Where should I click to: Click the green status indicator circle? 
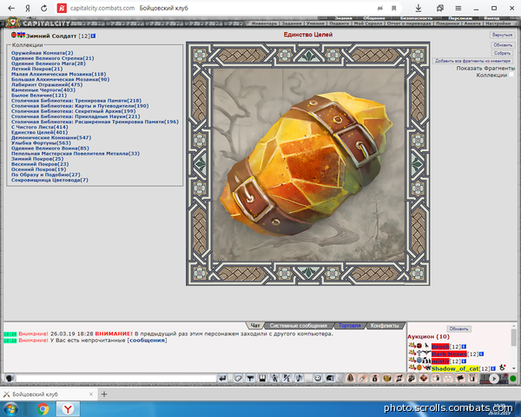(x=513, y=379)
